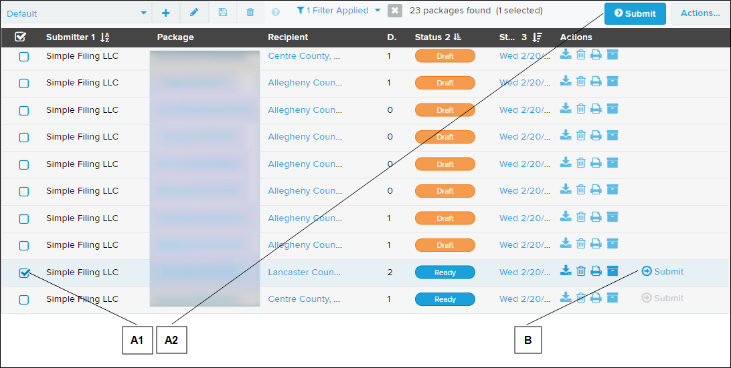
Task: Print the Centre County Ready package
Action: [596, 298]
